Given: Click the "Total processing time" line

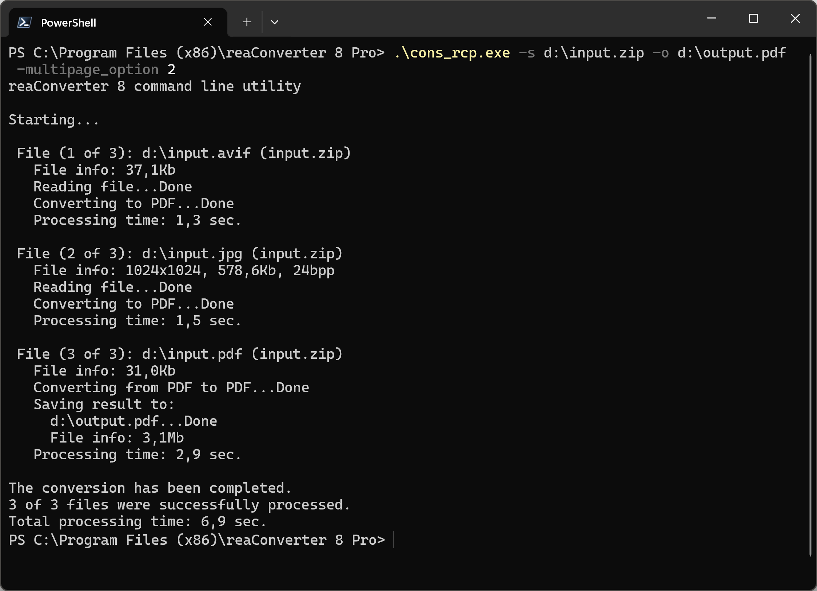Looking at the screenshot, I should tap(138, 522).
